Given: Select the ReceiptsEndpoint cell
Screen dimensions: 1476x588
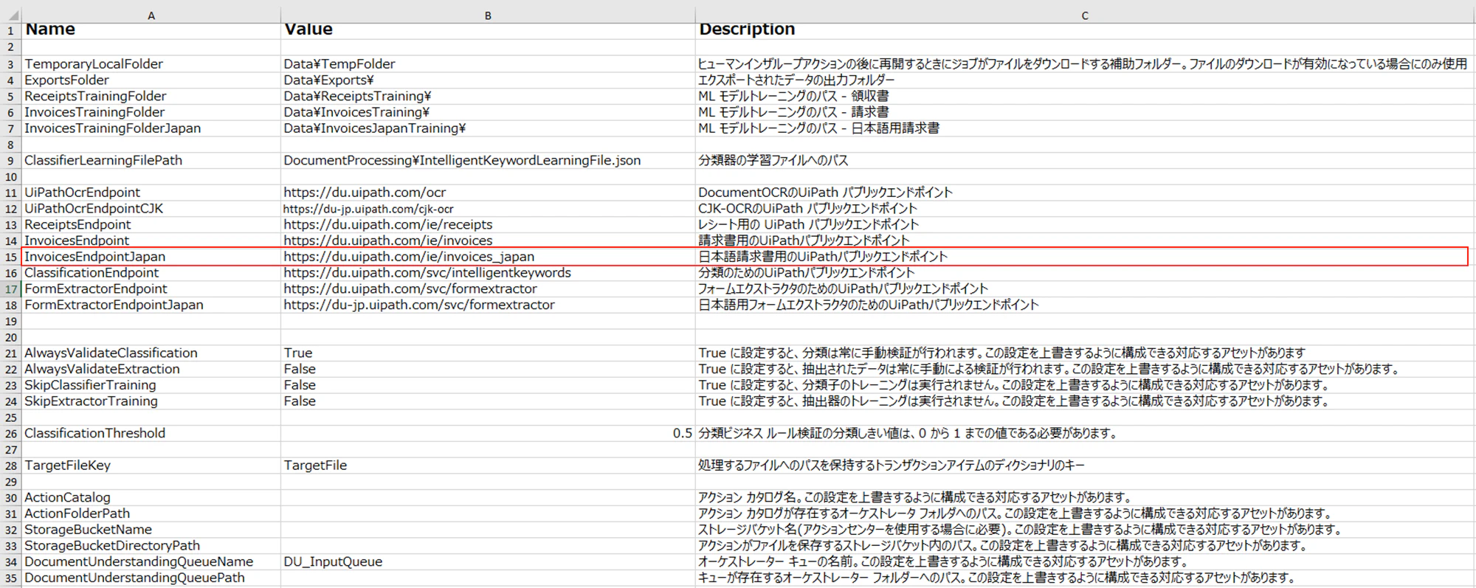Looking at the screenshot, I should (151, 225).
